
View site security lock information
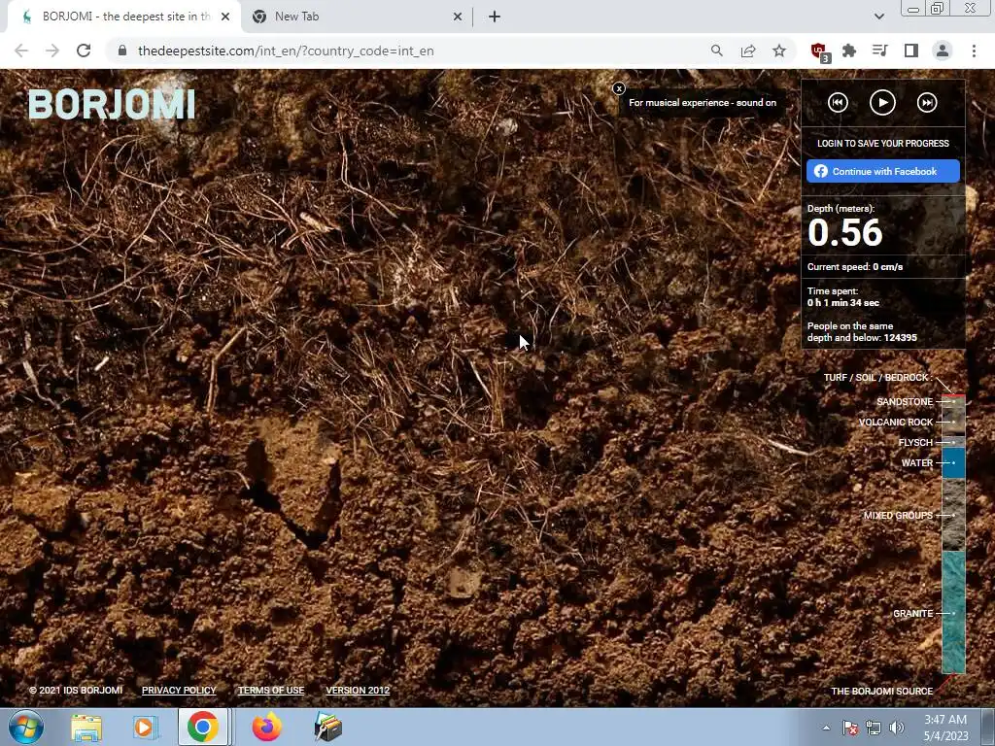click(x=122, y=51)
